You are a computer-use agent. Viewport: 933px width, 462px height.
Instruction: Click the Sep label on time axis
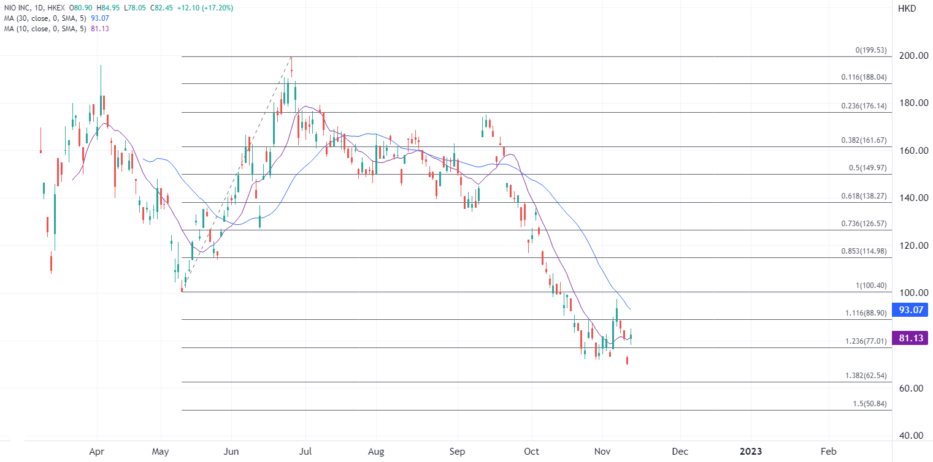click(456, 452)
